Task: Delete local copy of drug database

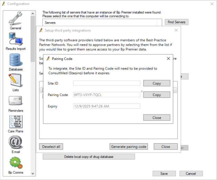Action: coord(89,157)
